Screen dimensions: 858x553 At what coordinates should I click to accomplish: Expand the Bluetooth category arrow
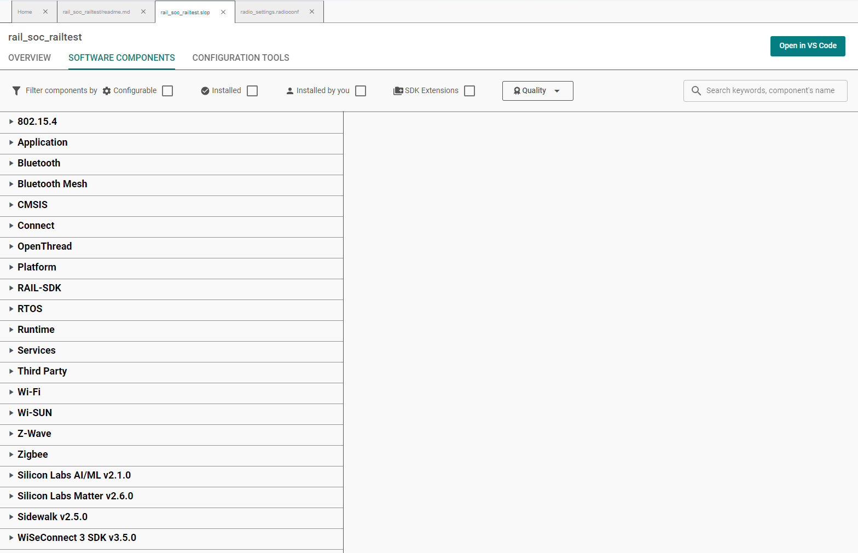point(11,163)
